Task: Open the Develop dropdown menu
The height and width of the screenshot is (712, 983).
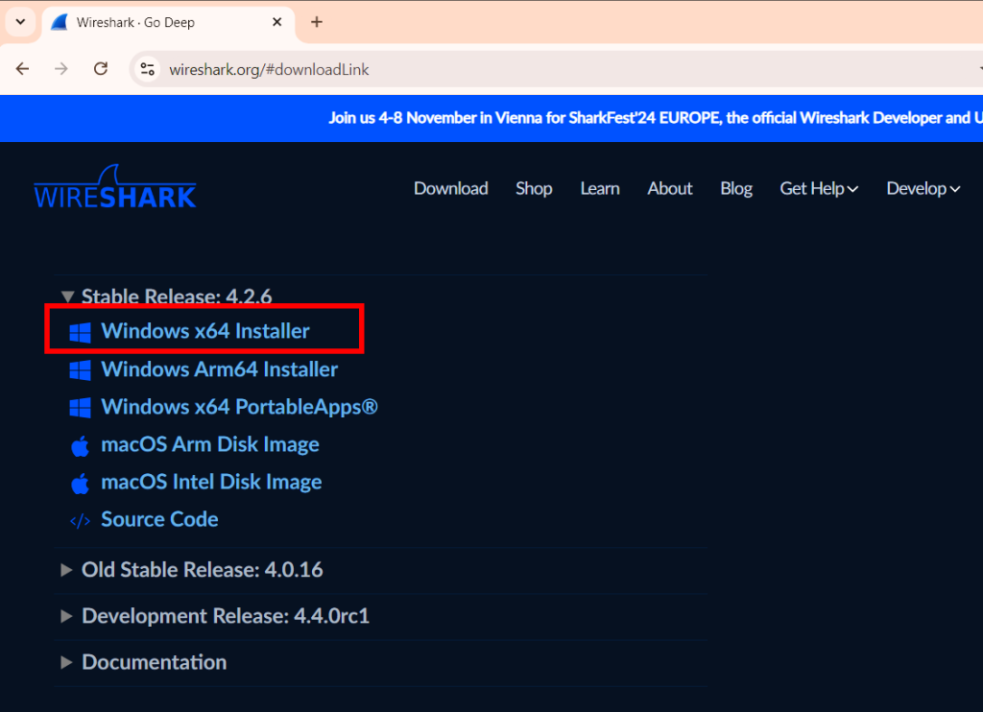Action: (923, 189)
